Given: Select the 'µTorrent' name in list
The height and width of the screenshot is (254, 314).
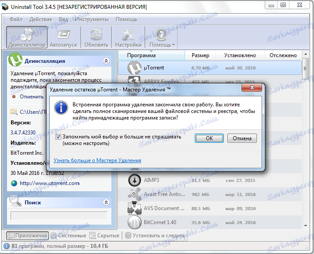Looking at the screenshot, I should [x=154, y=68].
